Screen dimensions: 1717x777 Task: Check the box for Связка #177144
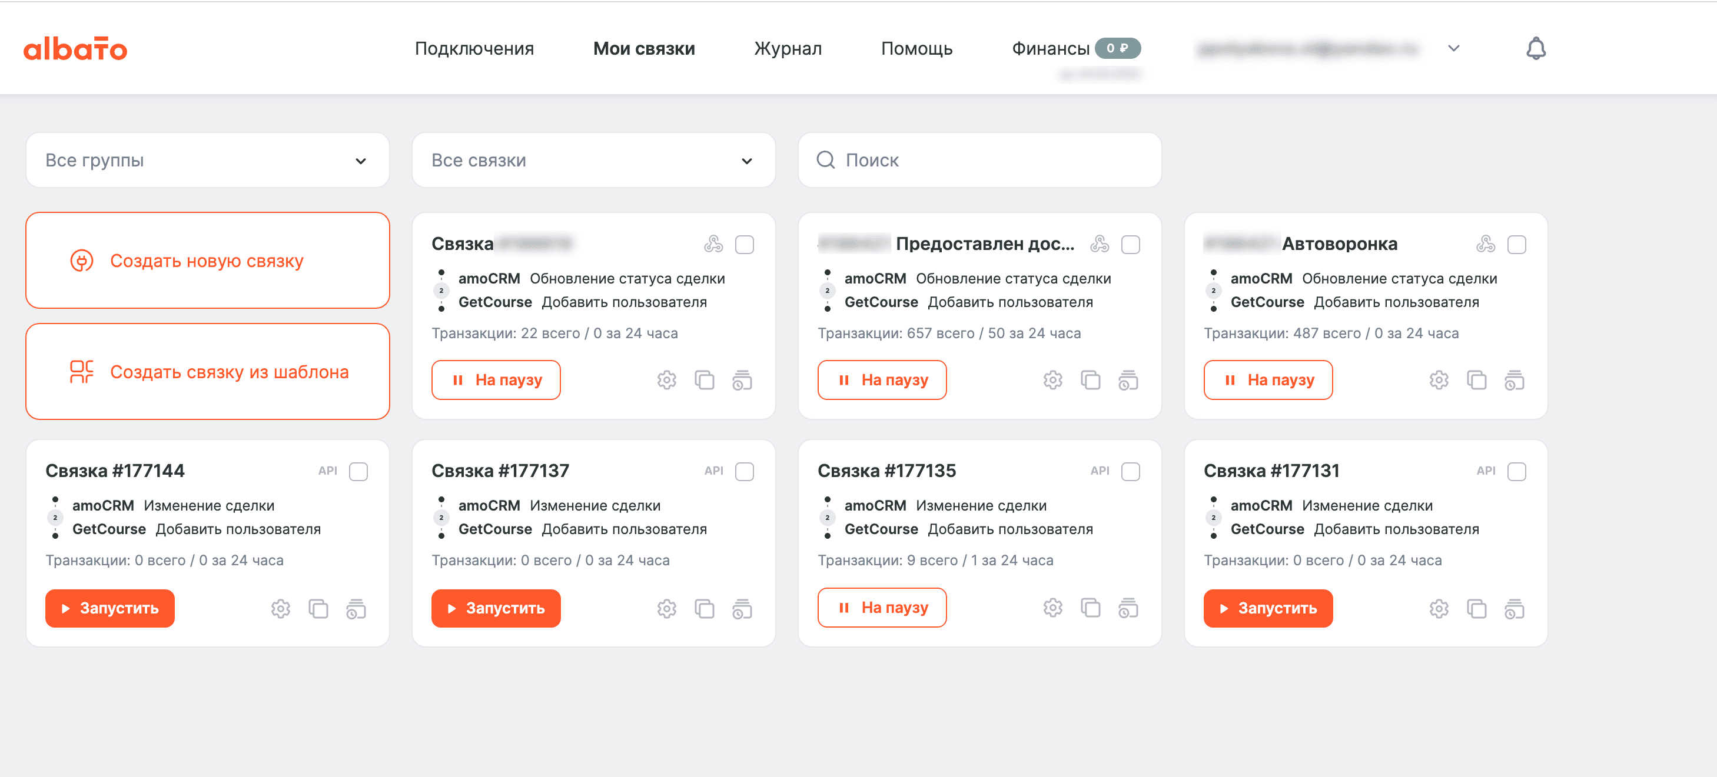pos(358,471)
